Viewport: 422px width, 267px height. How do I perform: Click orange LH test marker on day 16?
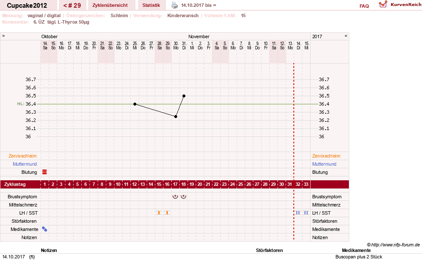(x=167, y=213)
